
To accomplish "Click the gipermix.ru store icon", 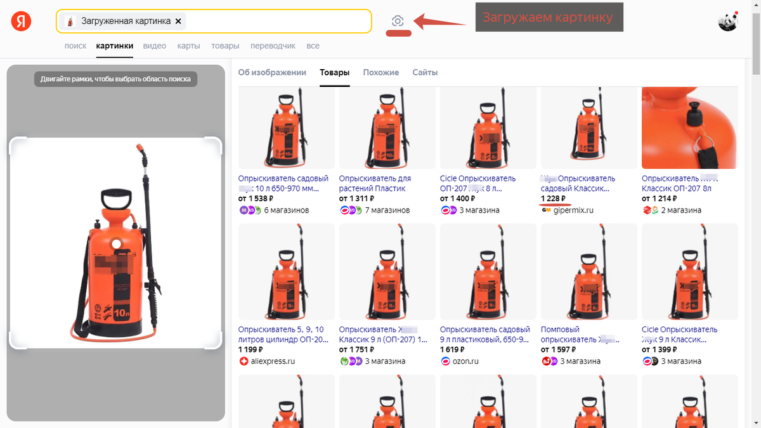I will [545, 210].
